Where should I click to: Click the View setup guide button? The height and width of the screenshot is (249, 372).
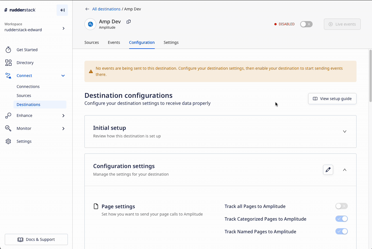pos(332,99)
